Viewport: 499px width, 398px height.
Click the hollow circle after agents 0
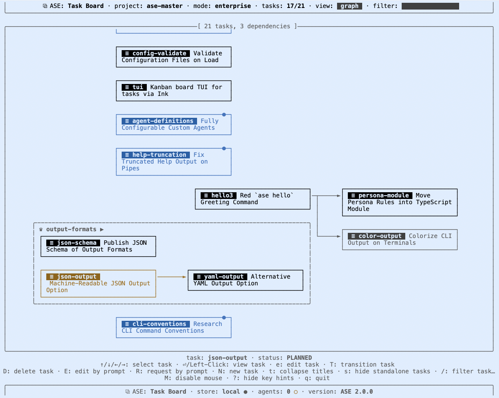296,392
